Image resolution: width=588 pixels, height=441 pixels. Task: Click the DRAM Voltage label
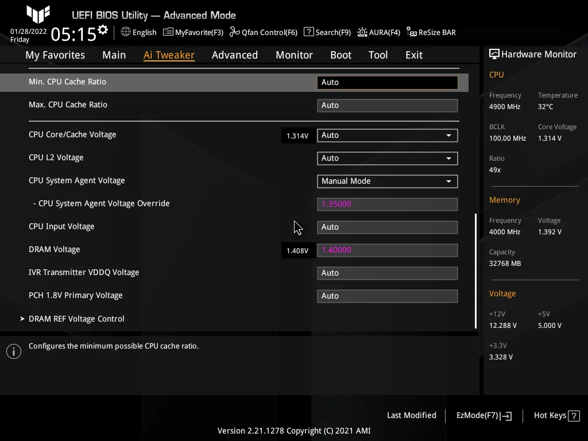point(55,249)
